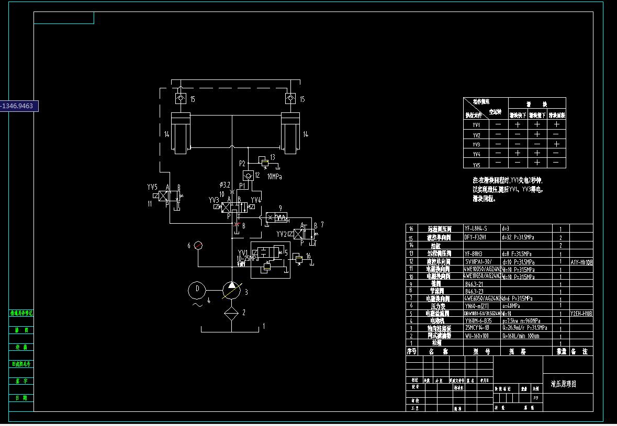Click the 日期 cell in left sidebar
This screenshot has height=426, width=617.
click(x=21, y=398)
